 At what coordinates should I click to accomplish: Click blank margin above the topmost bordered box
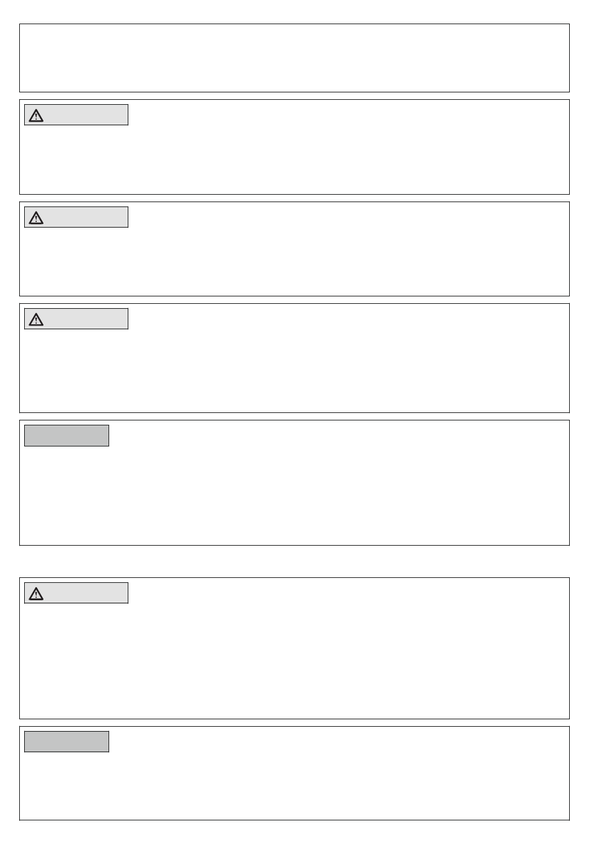pyautogui.click(x=294, y=12)
